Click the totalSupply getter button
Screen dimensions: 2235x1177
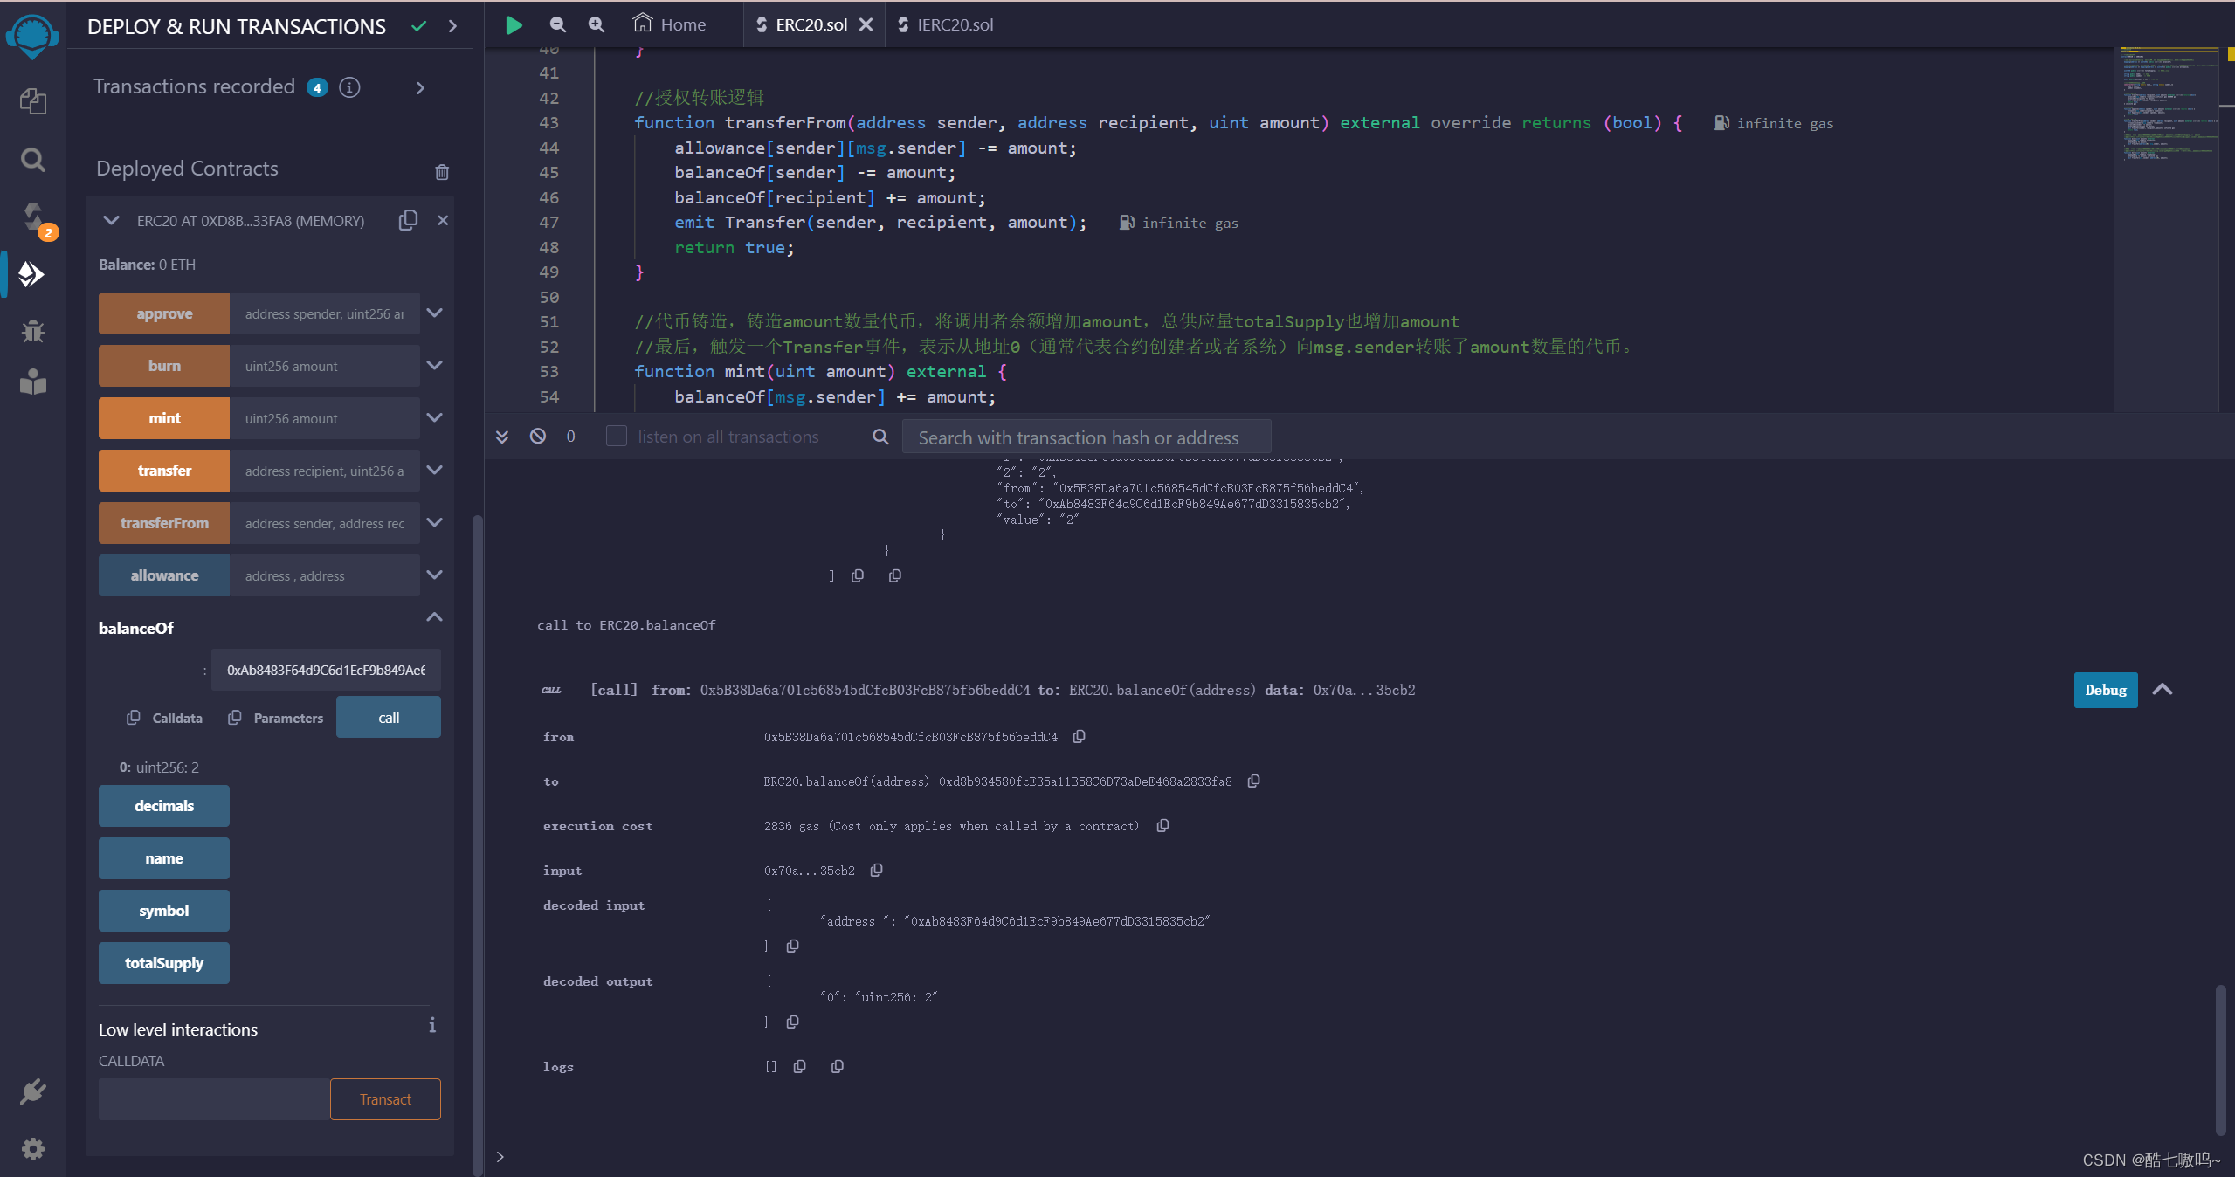point(164,963)
